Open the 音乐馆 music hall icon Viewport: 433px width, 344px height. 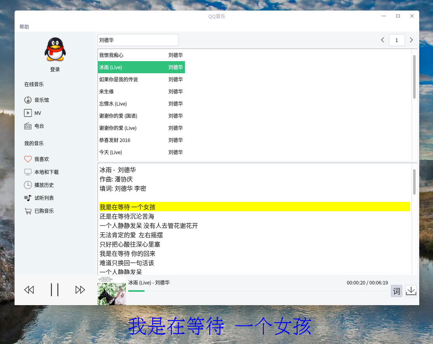point(28,100)
